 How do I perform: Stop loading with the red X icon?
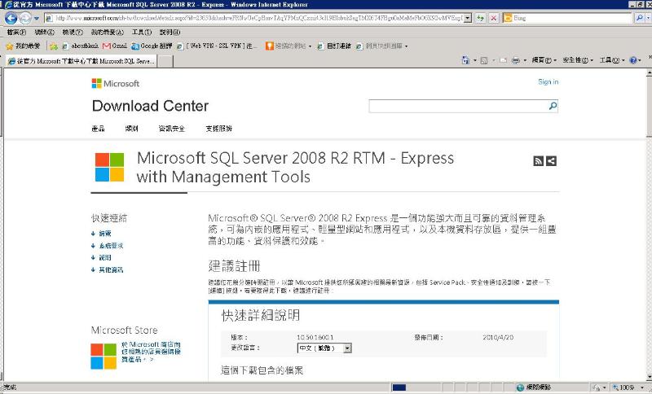pos(494,18)
